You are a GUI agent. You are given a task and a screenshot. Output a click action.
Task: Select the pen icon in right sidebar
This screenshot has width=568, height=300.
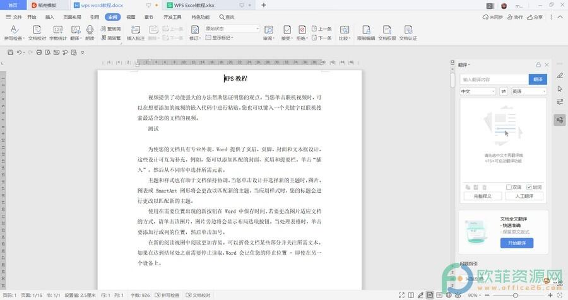560,75
